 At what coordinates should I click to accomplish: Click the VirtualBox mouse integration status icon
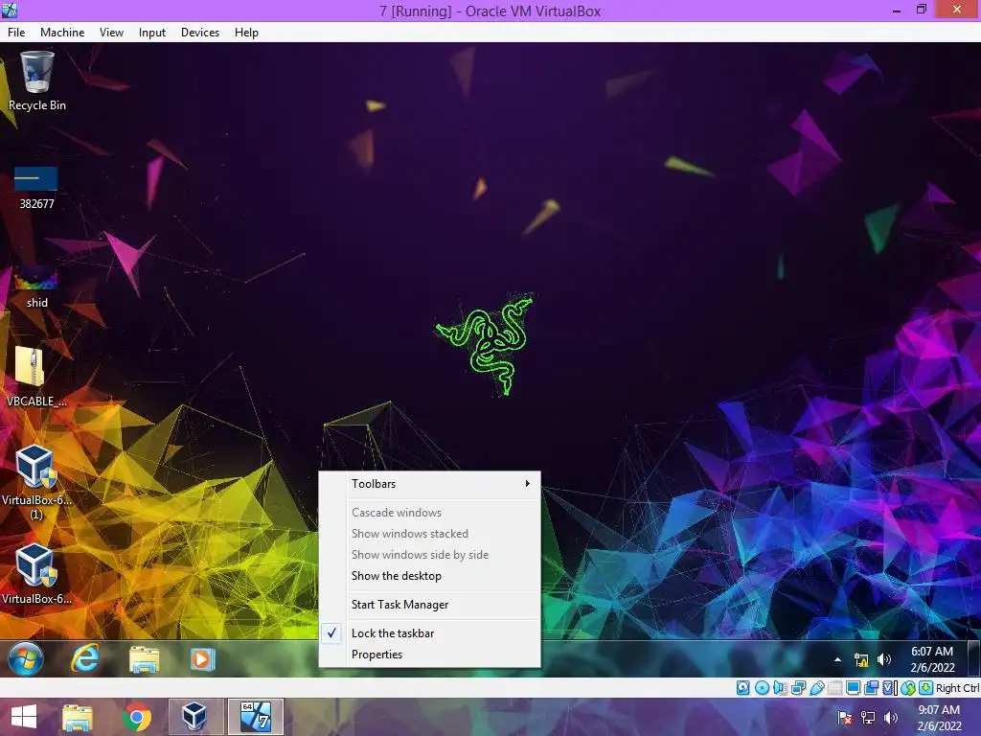tap(908, 688)
